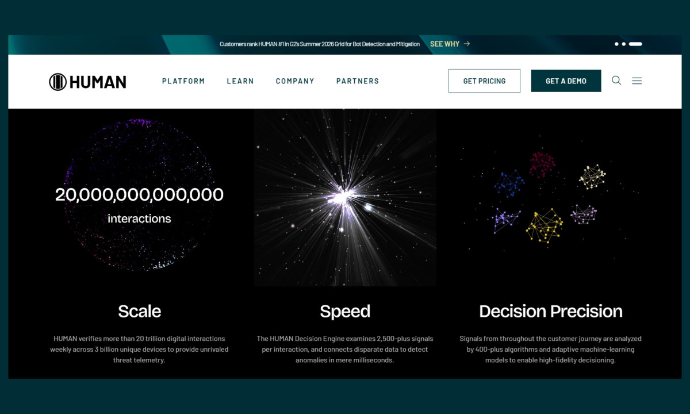This screenshot has height=414, width=690.
Task: Click the Speed heading
Action: pyautogui.click(x=345, y=311)
